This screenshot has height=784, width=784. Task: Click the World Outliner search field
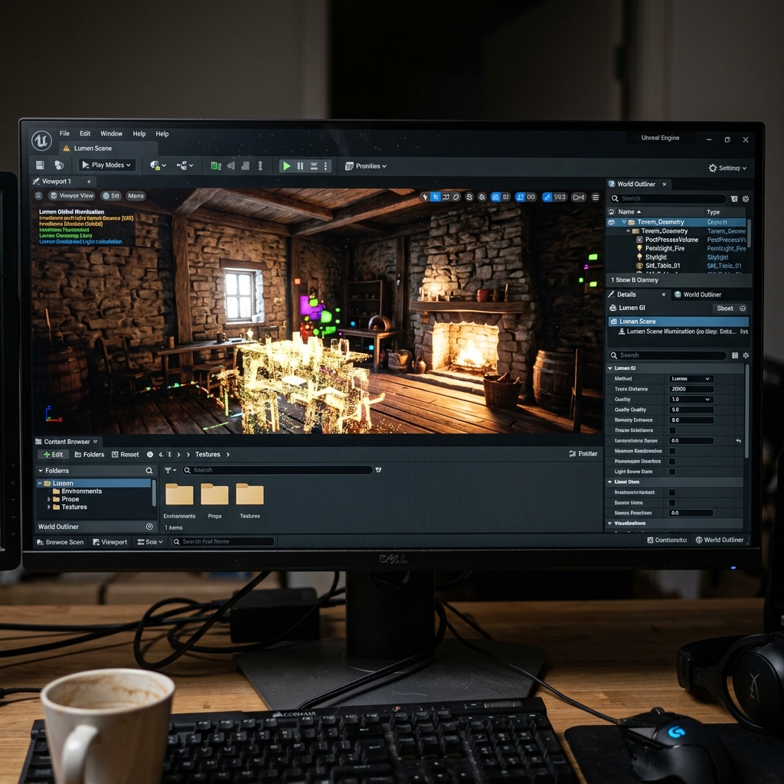[x=668, y=198]
